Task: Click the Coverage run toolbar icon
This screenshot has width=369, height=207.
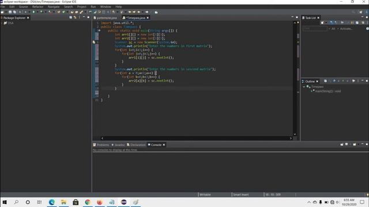Action: tap(42, 12)
